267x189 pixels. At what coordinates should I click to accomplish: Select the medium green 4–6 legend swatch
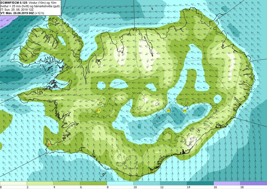[x=67, y=183]
